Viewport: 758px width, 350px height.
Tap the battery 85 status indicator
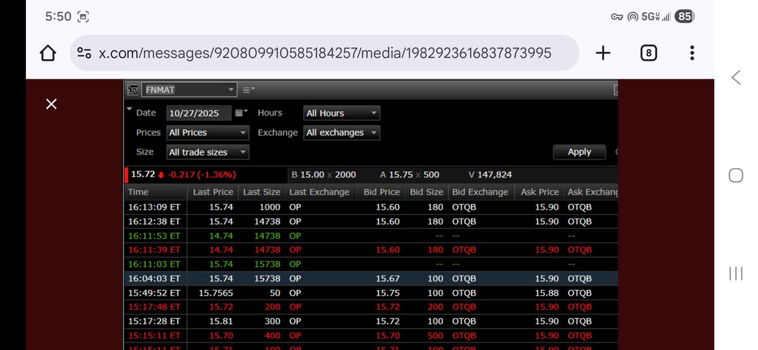(684, 16)
